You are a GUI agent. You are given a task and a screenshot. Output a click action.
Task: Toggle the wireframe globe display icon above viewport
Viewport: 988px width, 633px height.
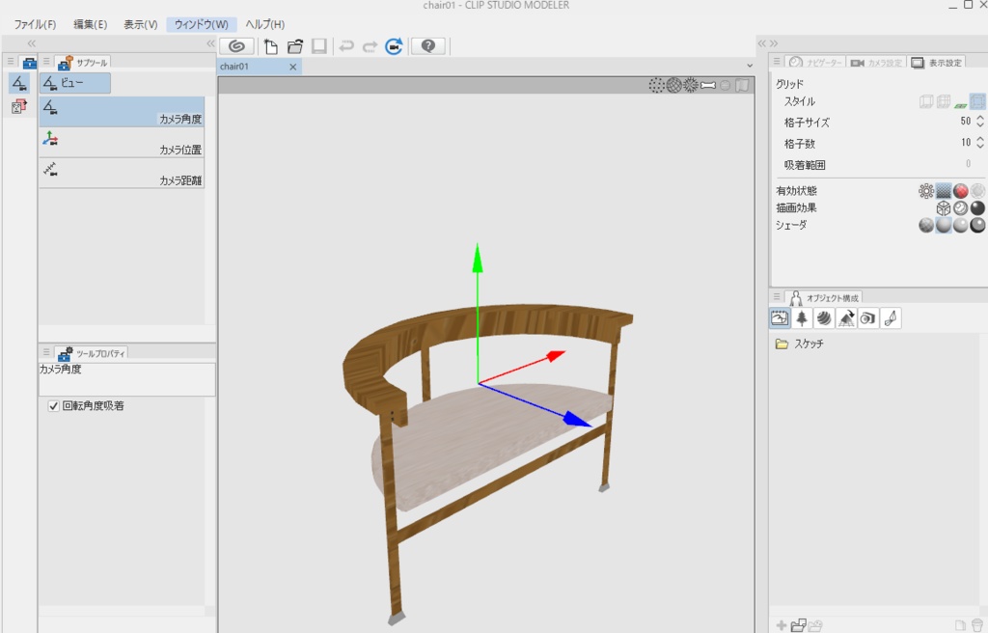tap(673, 85)
